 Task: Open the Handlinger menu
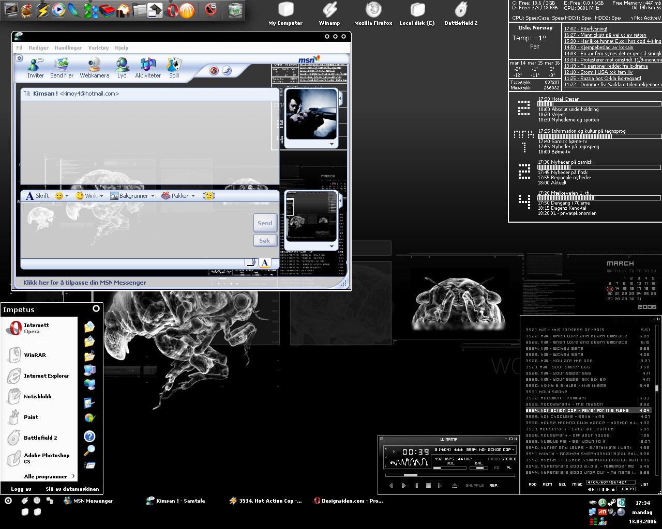coord(68,48)
